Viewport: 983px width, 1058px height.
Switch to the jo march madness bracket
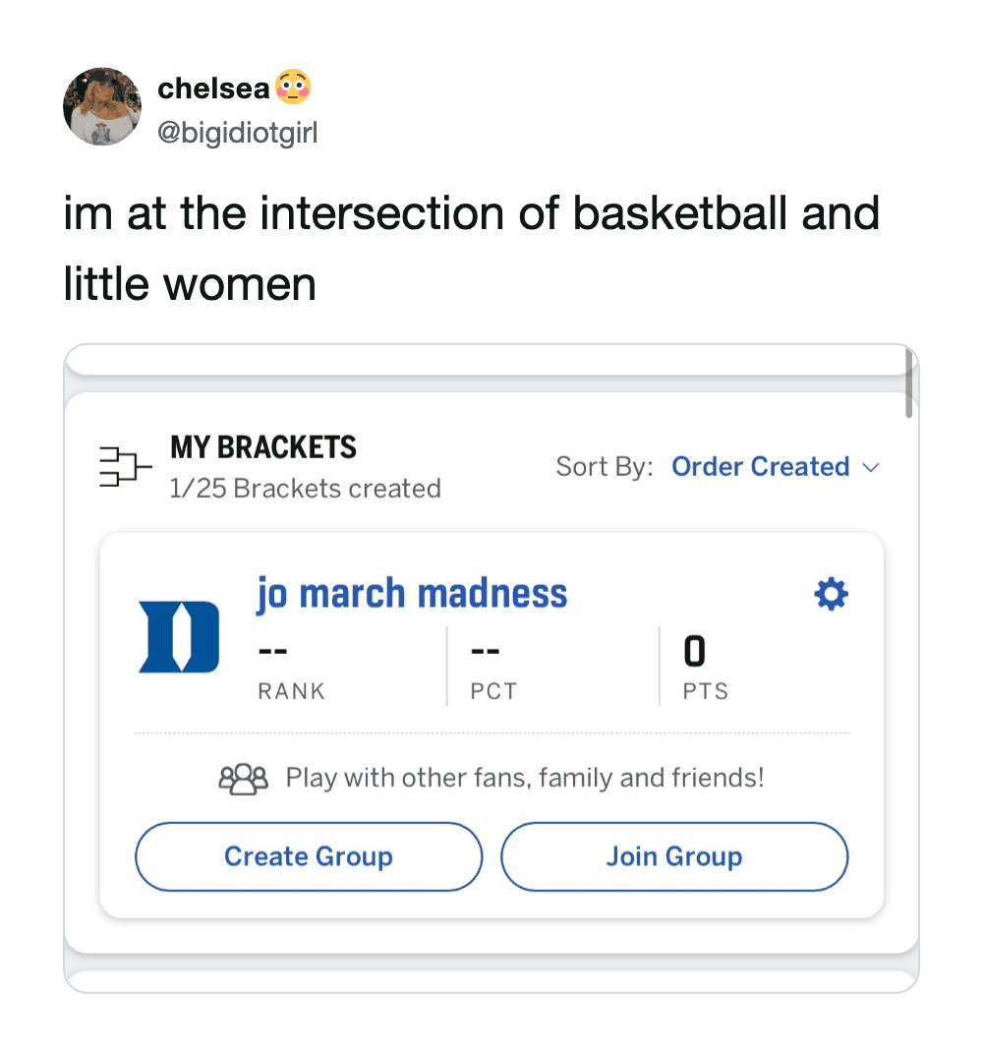411,593
